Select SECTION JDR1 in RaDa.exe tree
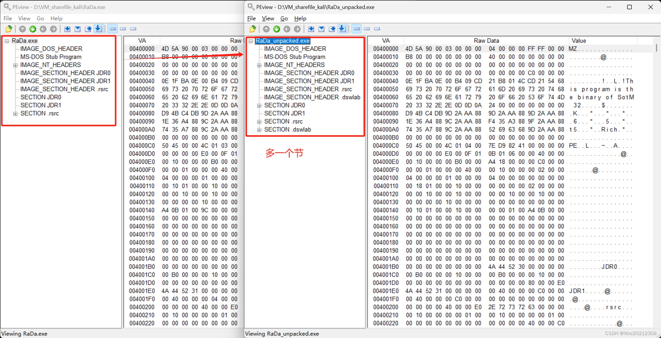661x338 pixels. [41, 105]
